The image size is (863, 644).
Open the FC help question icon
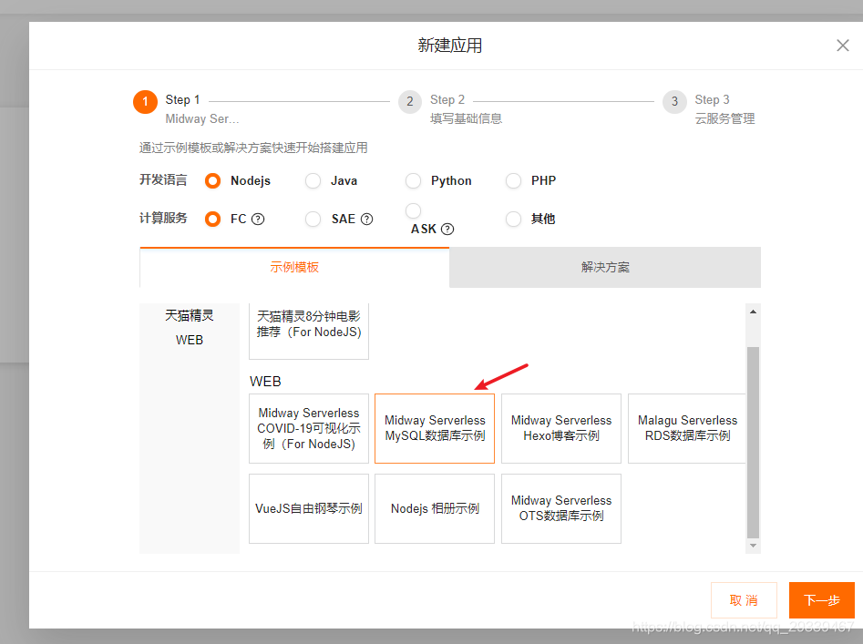tap(258, 219)
